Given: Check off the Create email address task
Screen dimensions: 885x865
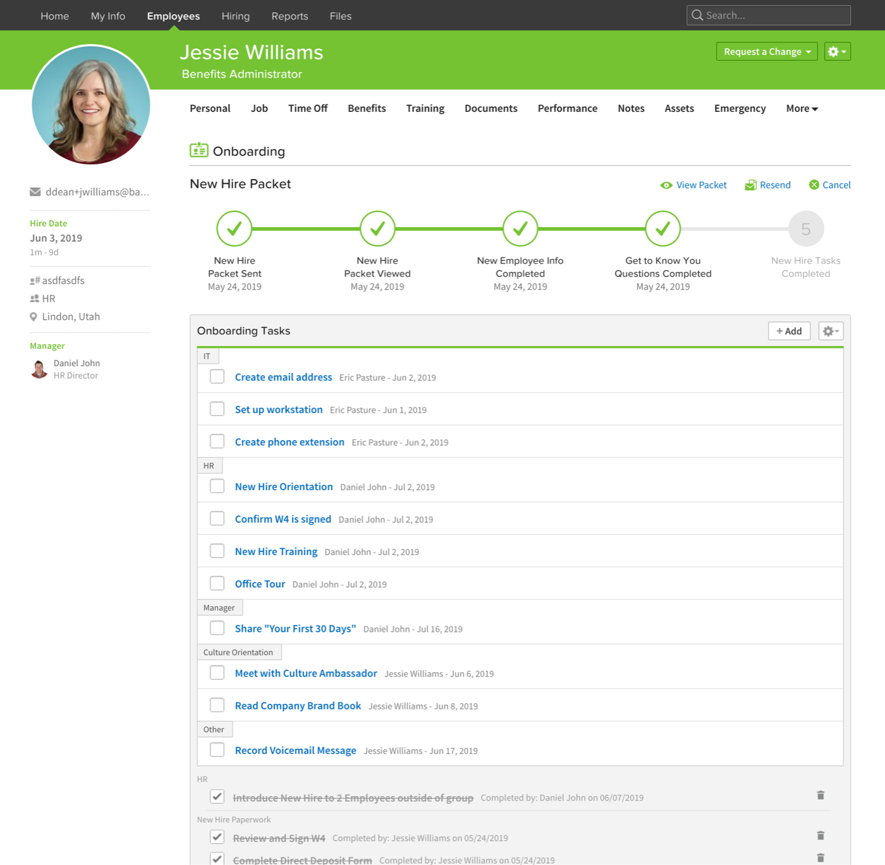Looking at the screenshot, I should 217,376.
